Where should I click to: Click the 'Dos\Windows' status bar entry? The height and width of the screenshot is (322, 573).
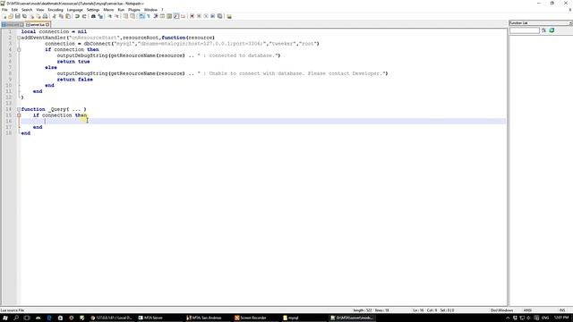click(x=501, y=310)
